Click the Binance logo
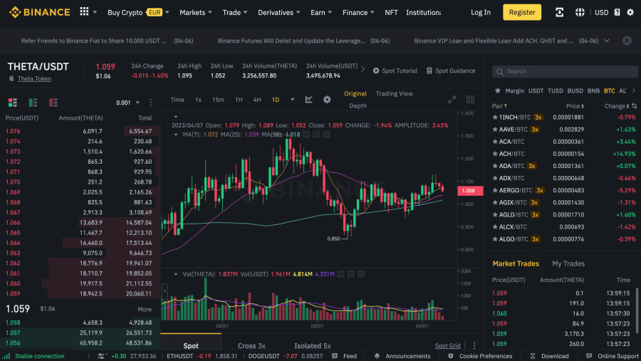The image size is (641, 361). coord(39,12)
